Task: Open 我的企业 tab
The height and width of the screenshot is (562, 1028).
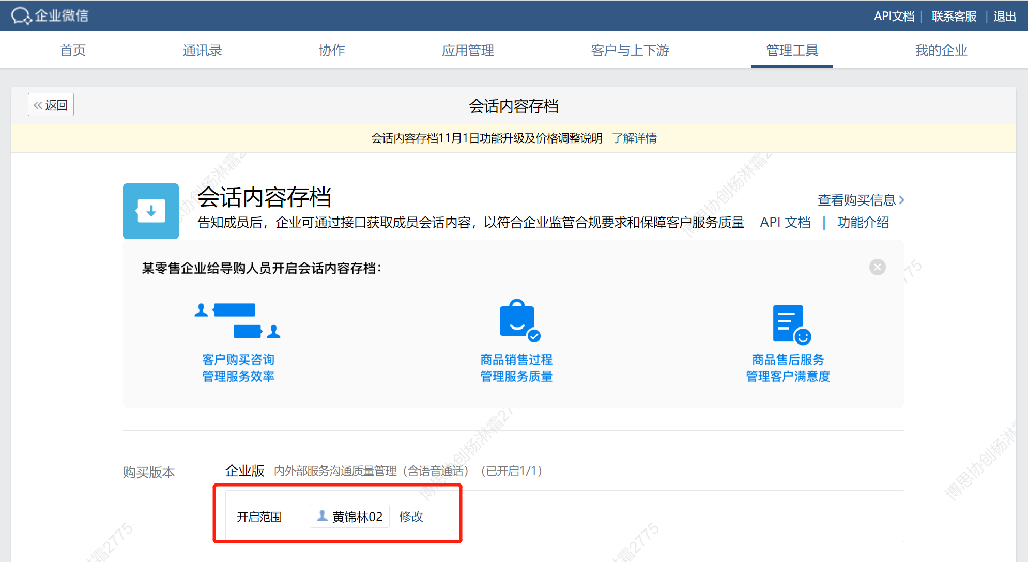Action: pos(941,50)
